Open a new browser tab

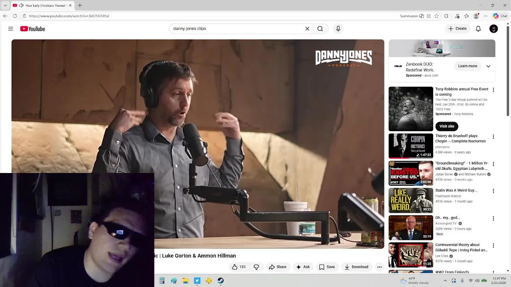(80, 6)
